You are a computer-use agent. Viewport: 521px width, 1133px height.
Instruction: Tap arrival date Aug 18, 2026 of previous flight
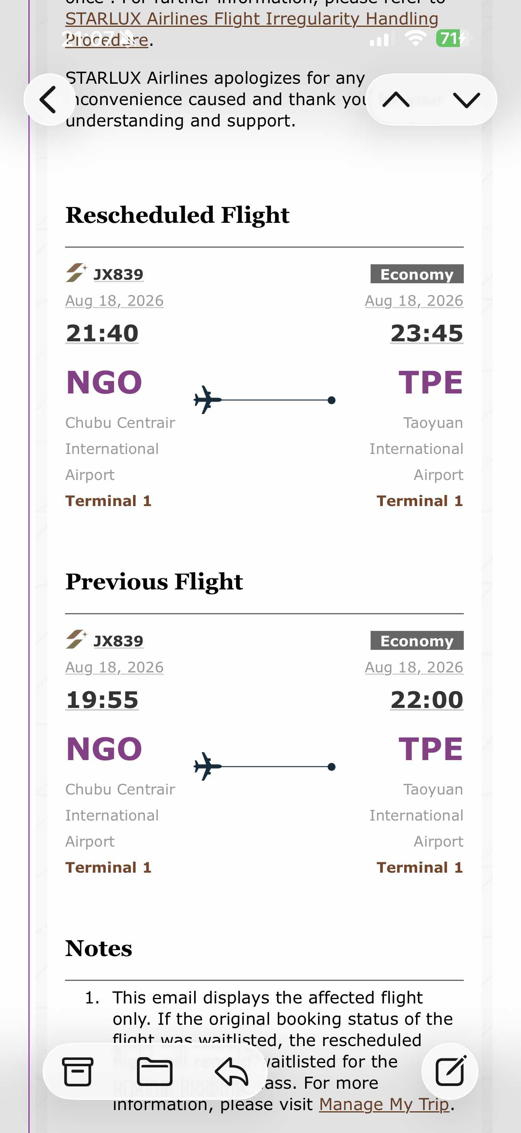[x=414, y=667]
